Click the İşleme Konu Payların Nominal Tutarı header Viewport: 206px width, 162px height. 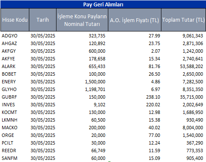82,20
